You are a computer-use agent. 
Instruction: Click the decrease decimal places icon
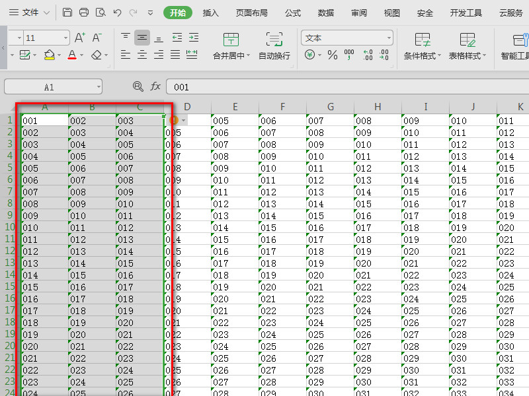click(x=384, y=55)
